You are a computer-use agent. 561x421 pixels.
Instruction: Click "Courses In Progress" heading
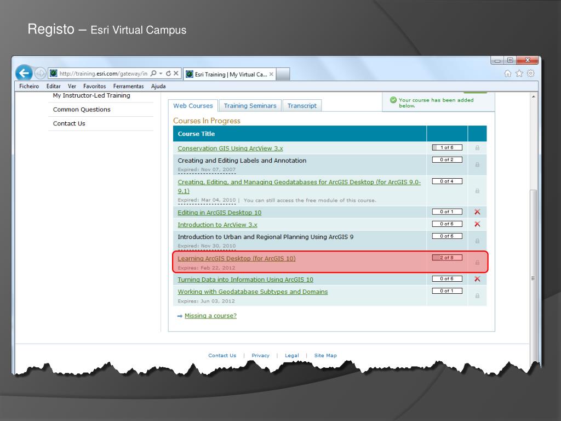point(207,121)
